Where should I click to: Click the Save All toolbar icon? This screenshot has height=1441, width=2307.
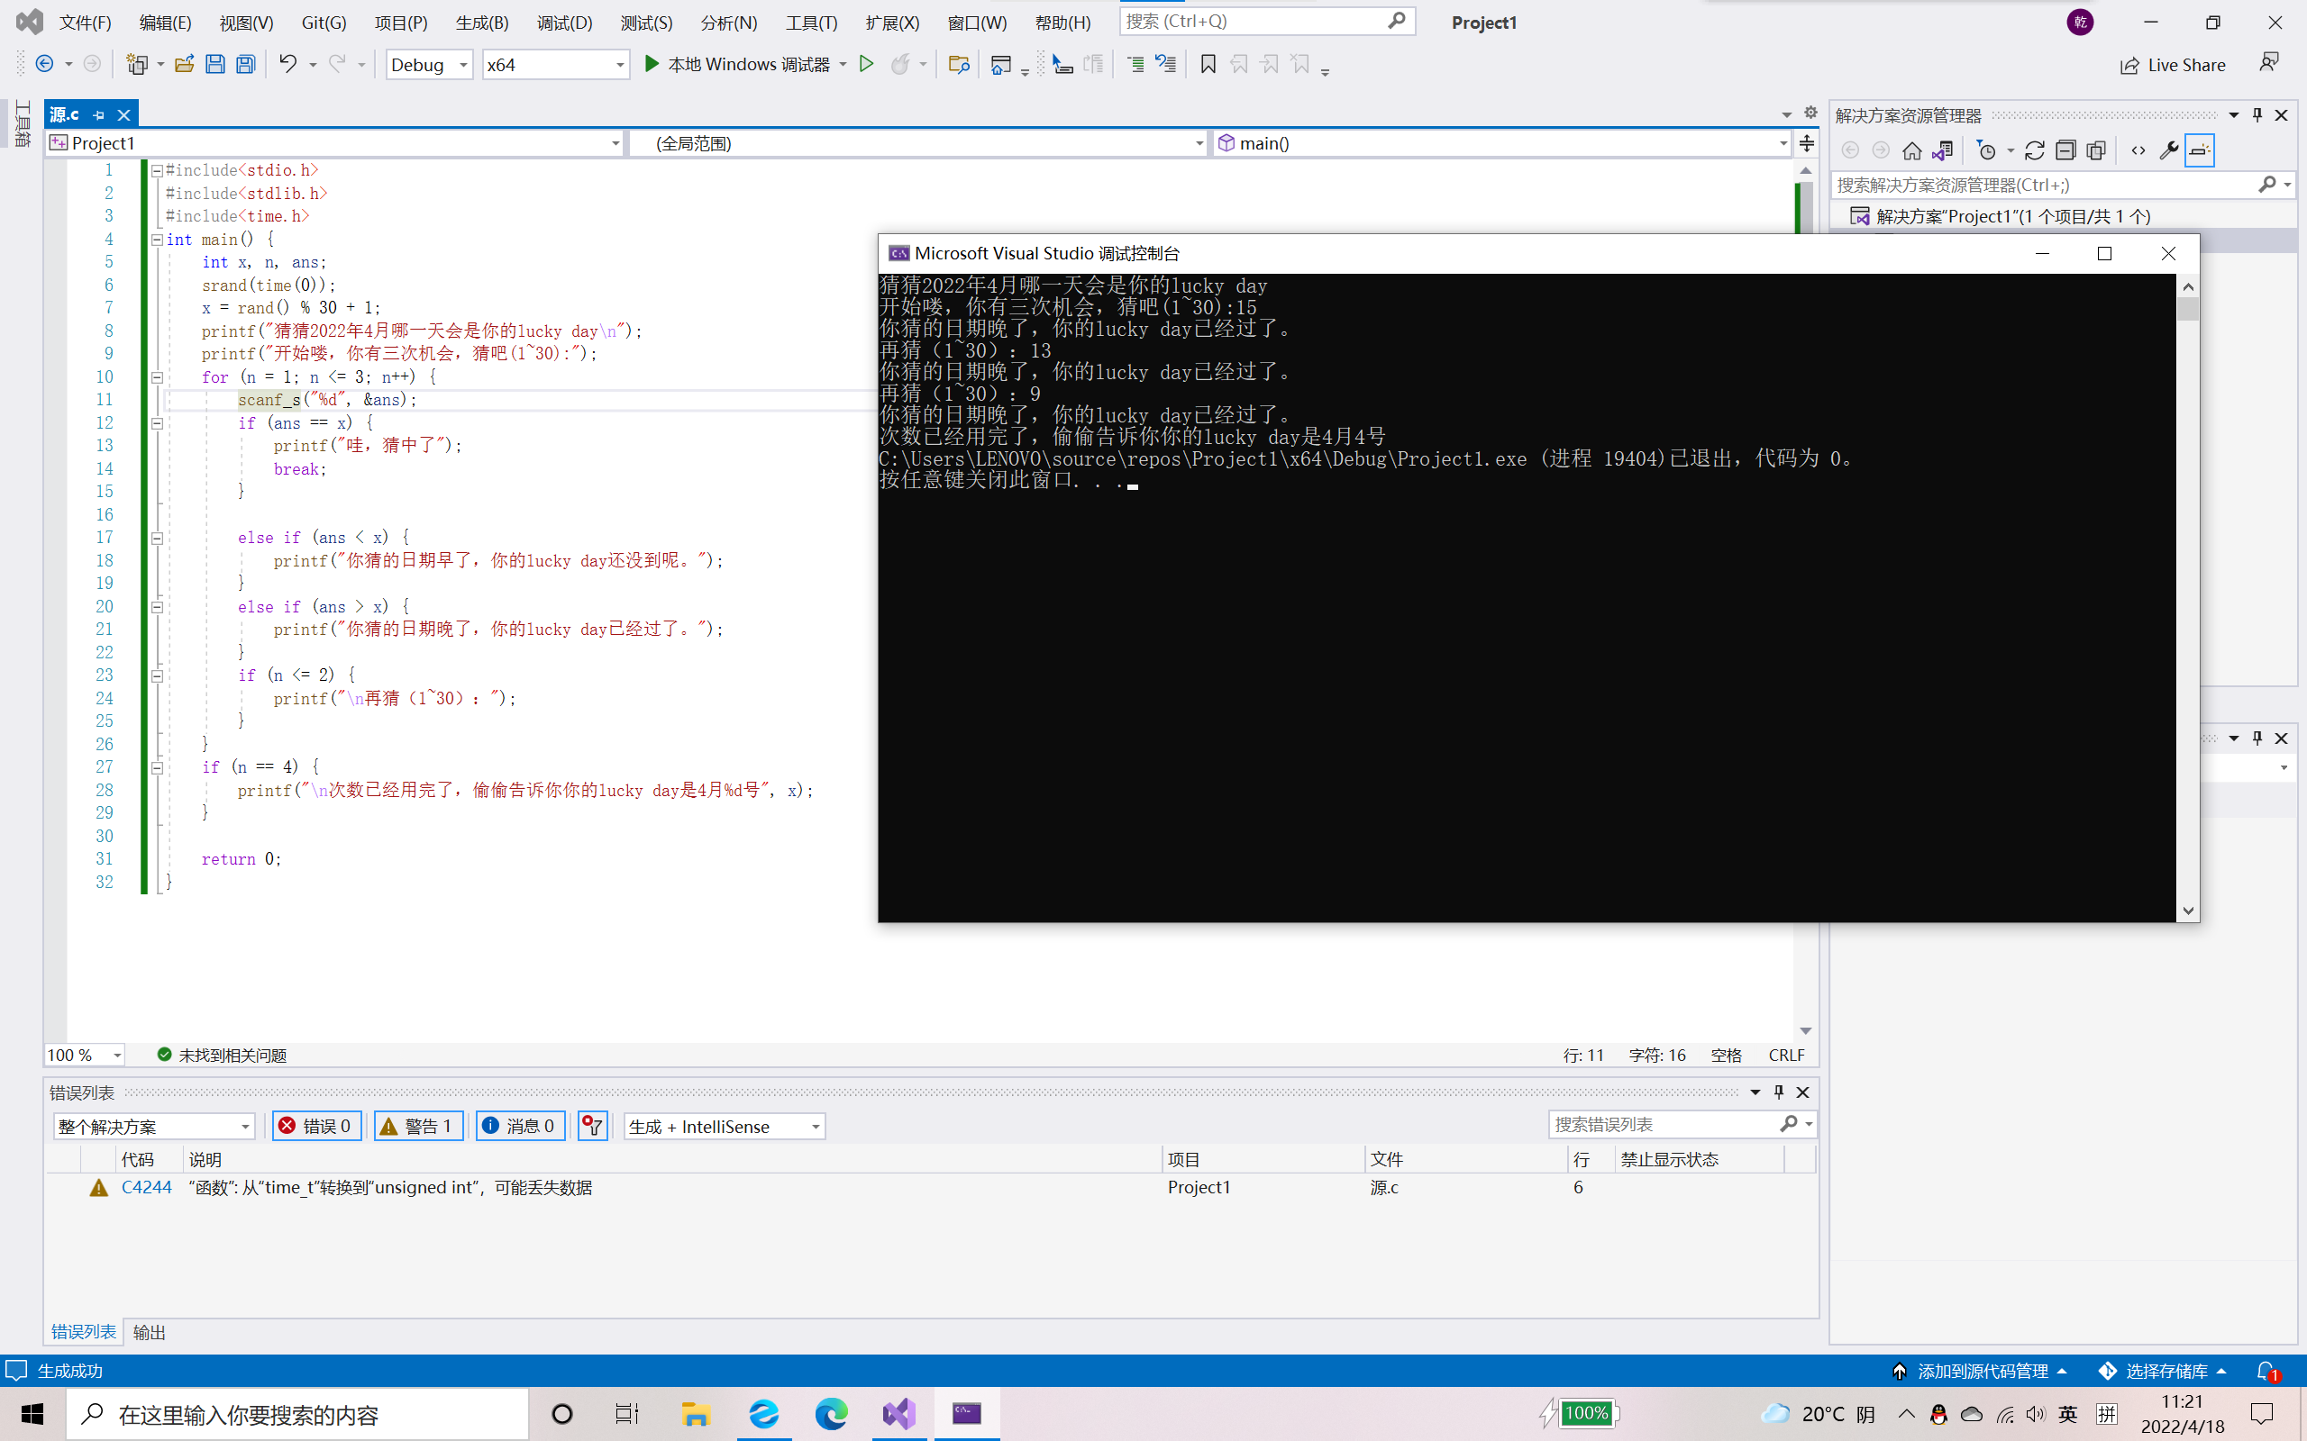246,64
